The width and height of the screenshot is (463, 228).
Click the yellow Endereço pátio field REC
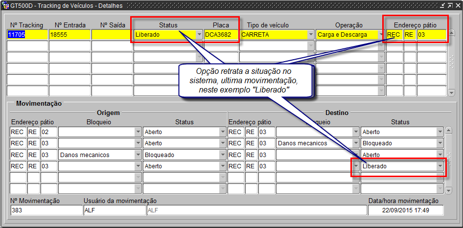coord(394,35)
